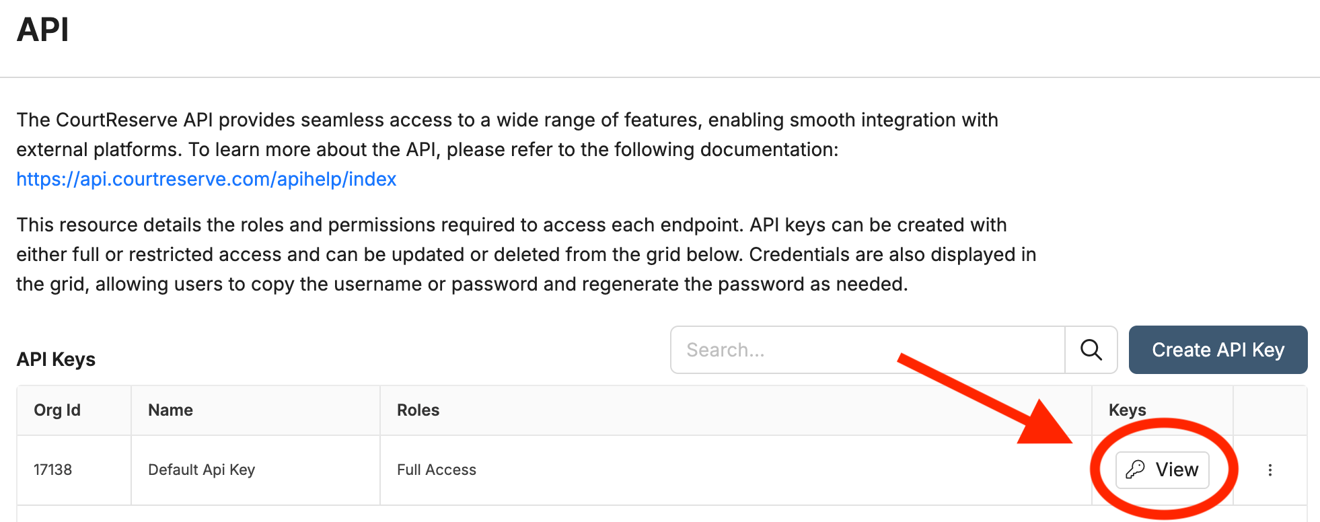
Task: Click the blank header above the actions column
Action: coord(1270,410)
